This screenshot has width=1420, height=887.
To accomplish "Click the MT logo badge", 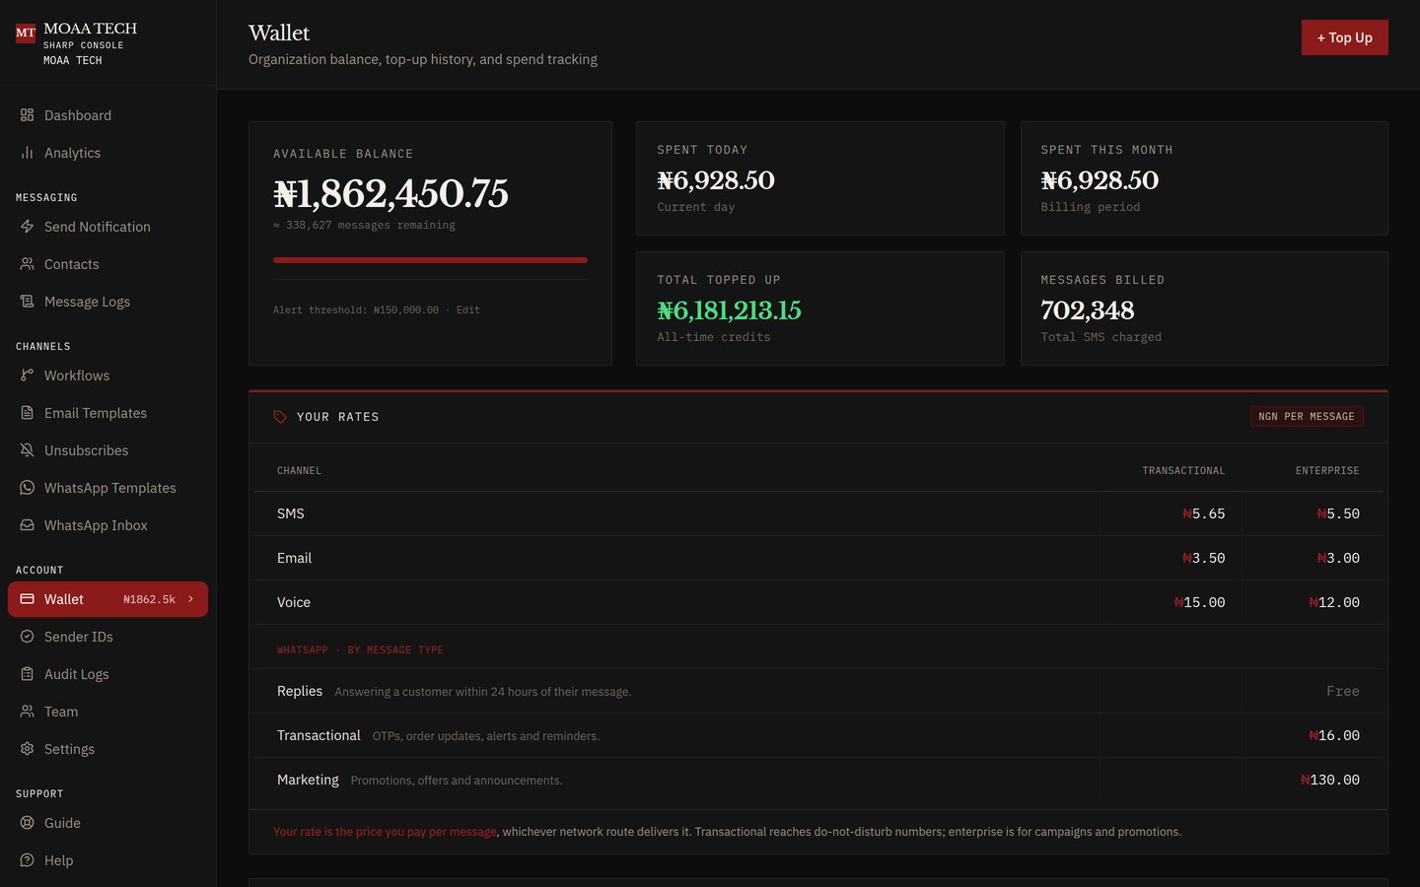I will [26, 34].
